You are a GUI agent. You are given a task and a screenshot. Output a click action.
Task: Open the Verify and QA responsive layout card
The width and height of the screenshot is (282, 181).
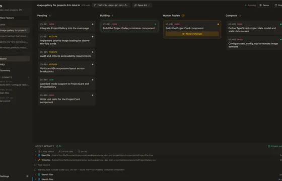66,68
